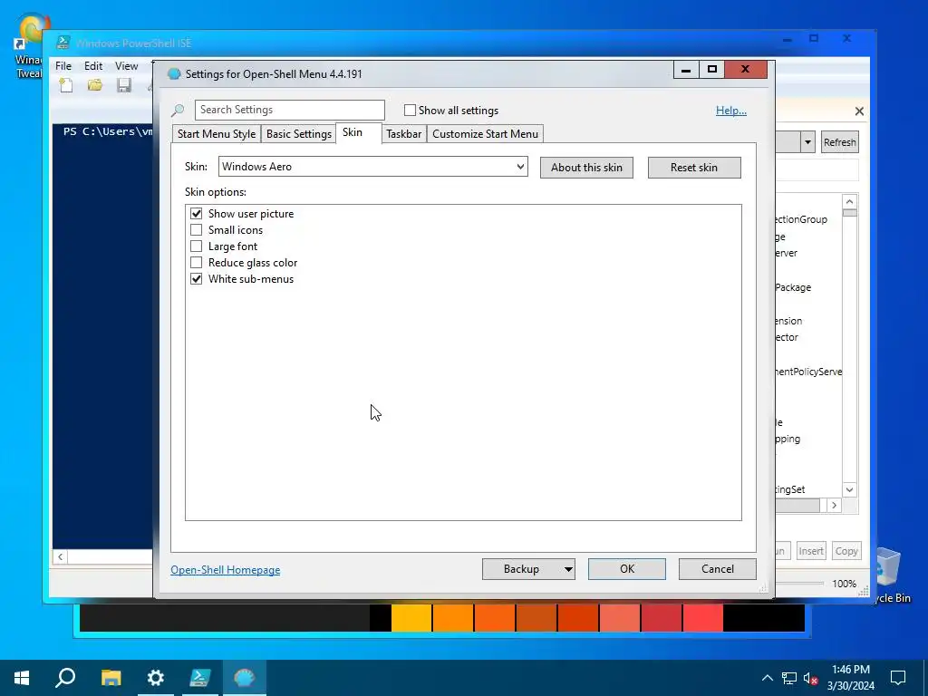The image size is (928, 696).
Task: Open the modules dropdown in the ISE Commands pane
Action: click(807, 142)
